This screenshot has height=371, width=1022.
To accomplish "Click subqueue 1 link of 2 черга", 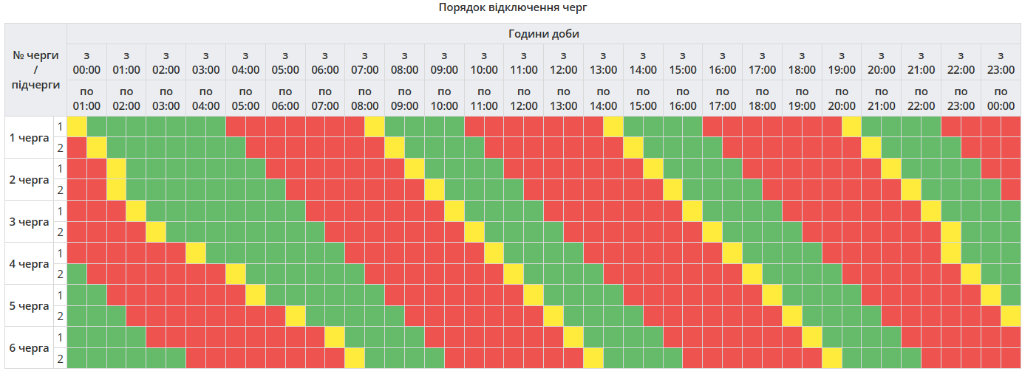I will [60, 169].
